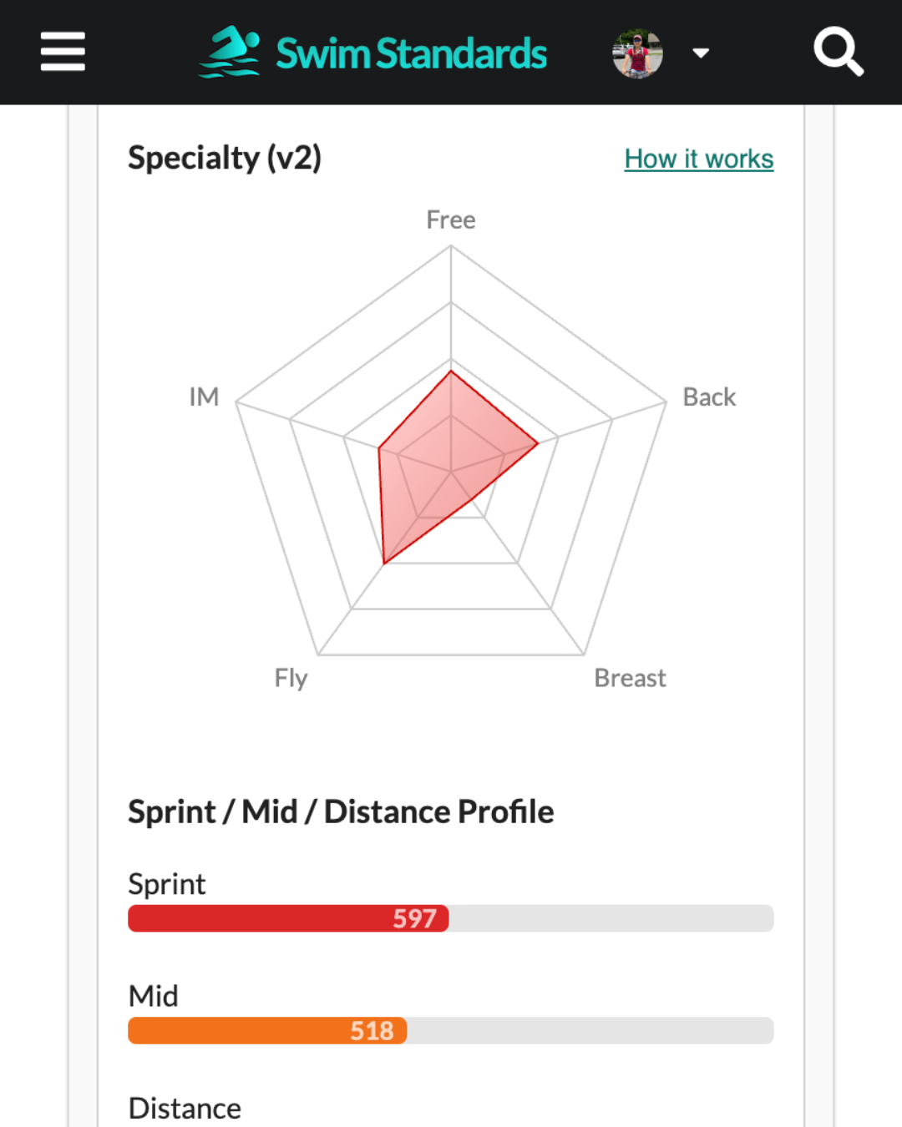902x1127 pixels.
Task: Select the IM axis label on radar chart
Action: [x=204, y=397]
